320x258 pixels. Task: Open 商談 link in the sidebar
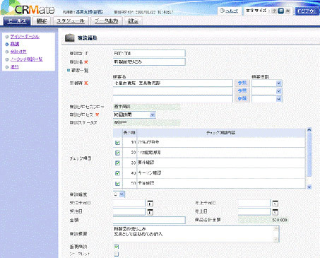coord(15,44)
